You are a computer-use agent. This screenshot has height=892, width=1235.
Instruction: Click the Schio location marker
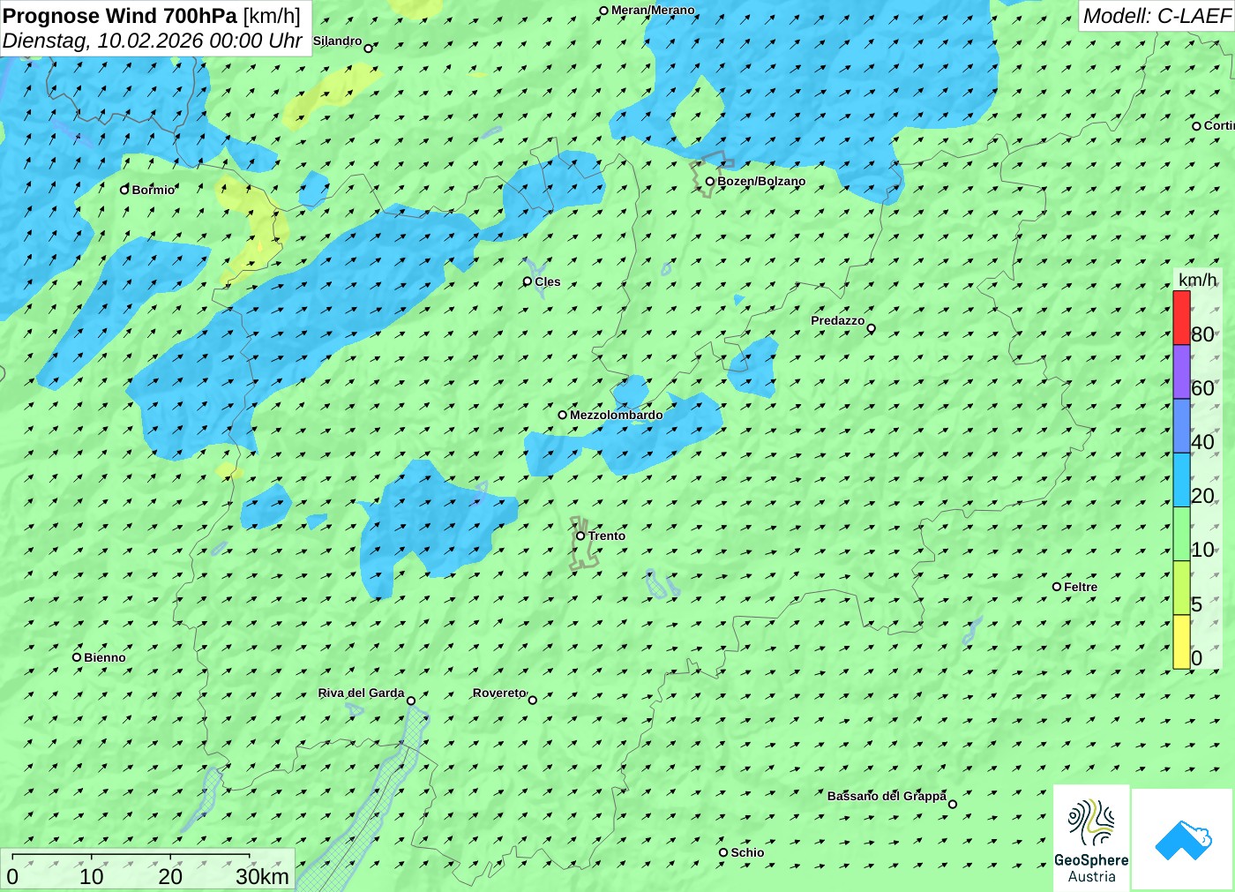pos(723,852)
